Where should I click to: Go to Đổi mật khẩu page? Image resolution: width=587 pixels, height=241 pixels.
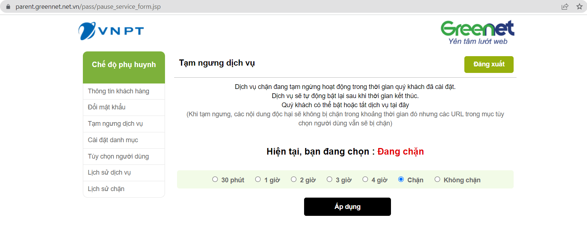pyautogui.click(x=107, y=107)
